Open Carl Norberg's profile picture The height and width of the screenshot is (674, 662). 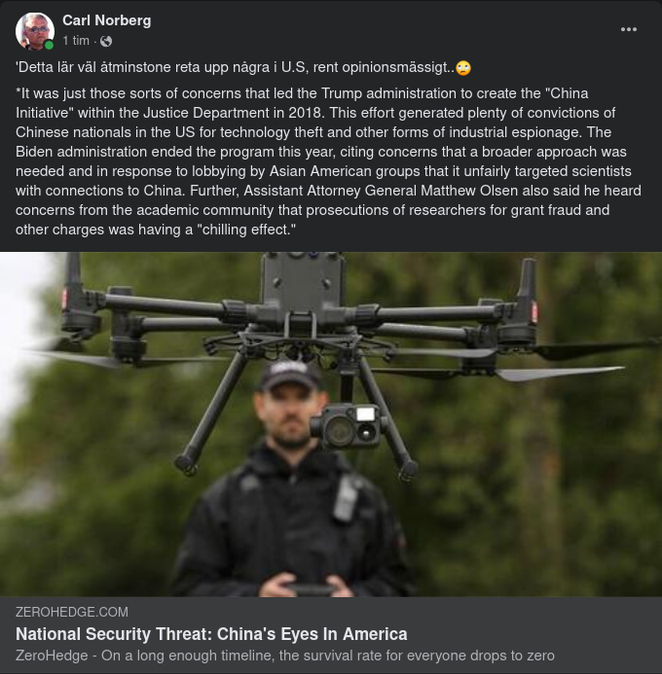click(x=35, y=31)
